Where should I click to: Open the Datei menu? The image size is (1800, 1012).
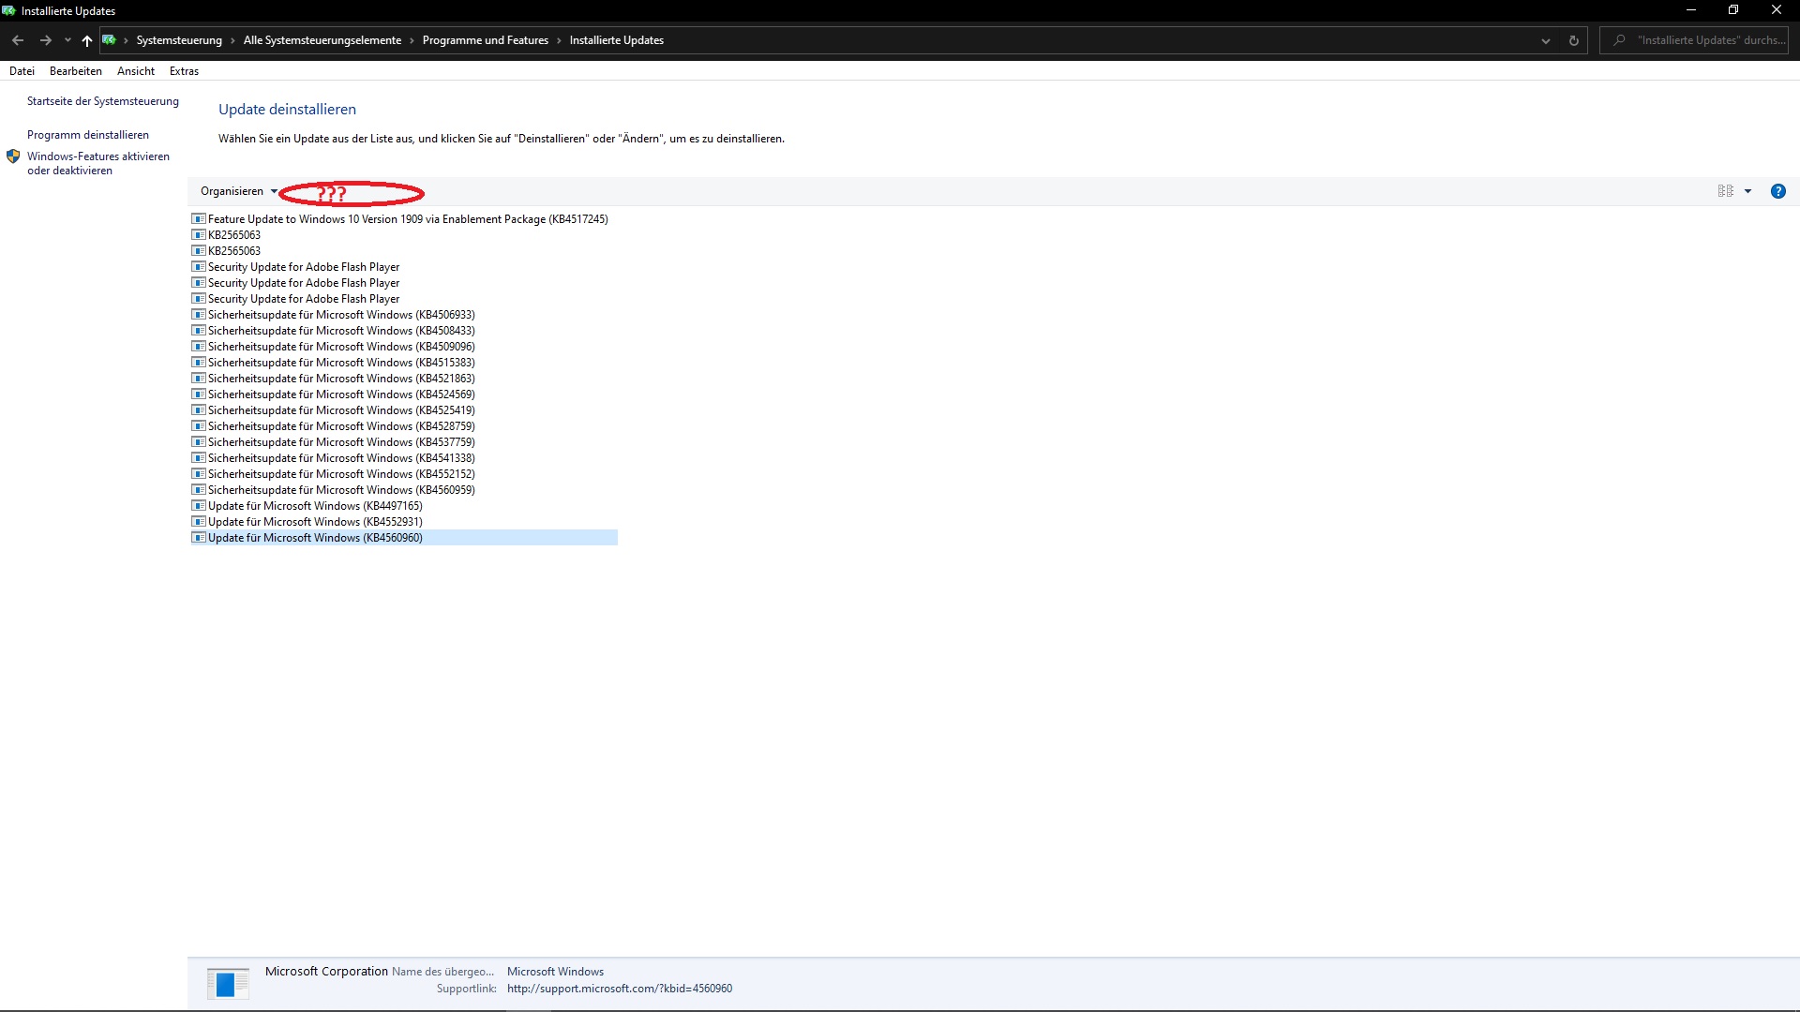(x=22, y=71)
